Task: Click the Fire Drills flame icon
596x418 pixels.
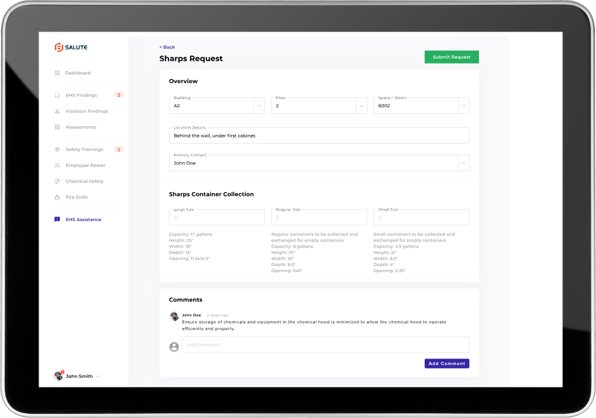Action: [57, 198]
